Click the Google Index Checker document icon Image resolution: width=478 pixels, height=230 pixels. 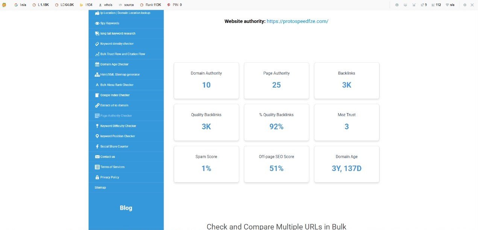pyautogui.click(x=97, y=95)
